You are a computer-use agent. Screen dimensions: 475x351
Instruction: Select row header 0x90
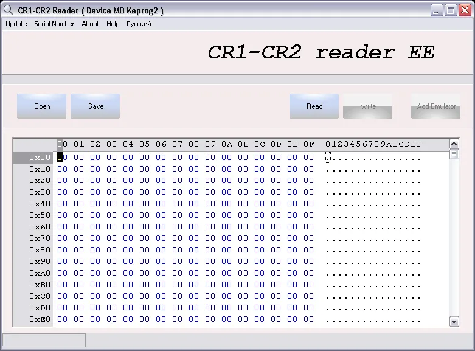point(33,262)
